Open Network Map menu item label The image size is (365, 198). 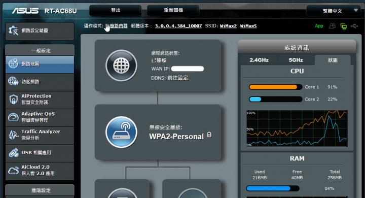[30, 64]
